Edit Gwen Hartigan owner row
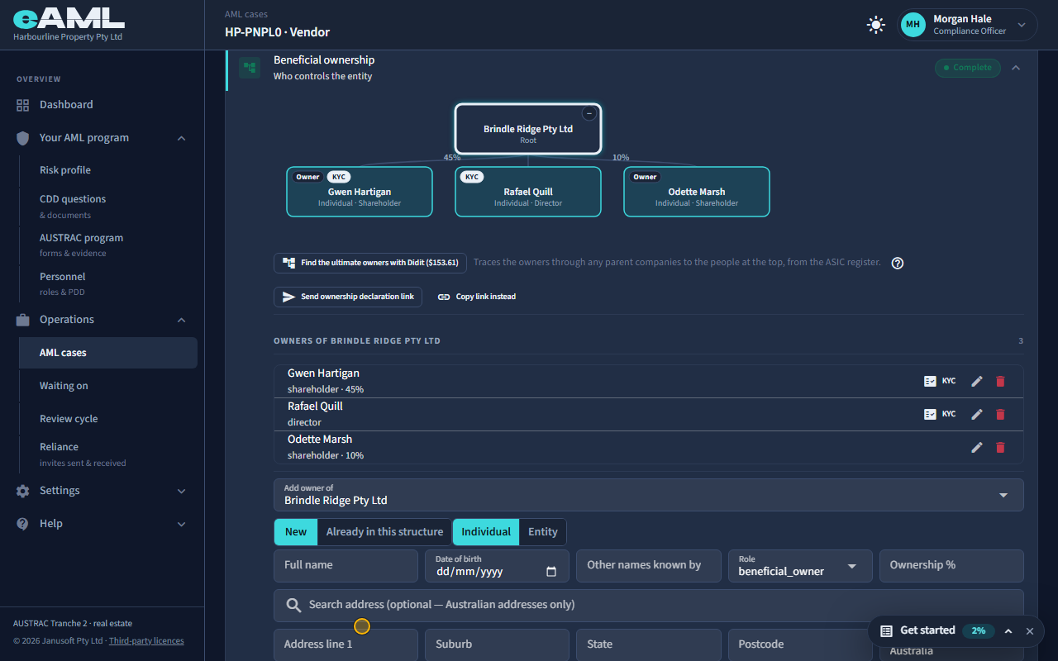Viewport: 1058px width, 661px height. (x=977, y=381)
